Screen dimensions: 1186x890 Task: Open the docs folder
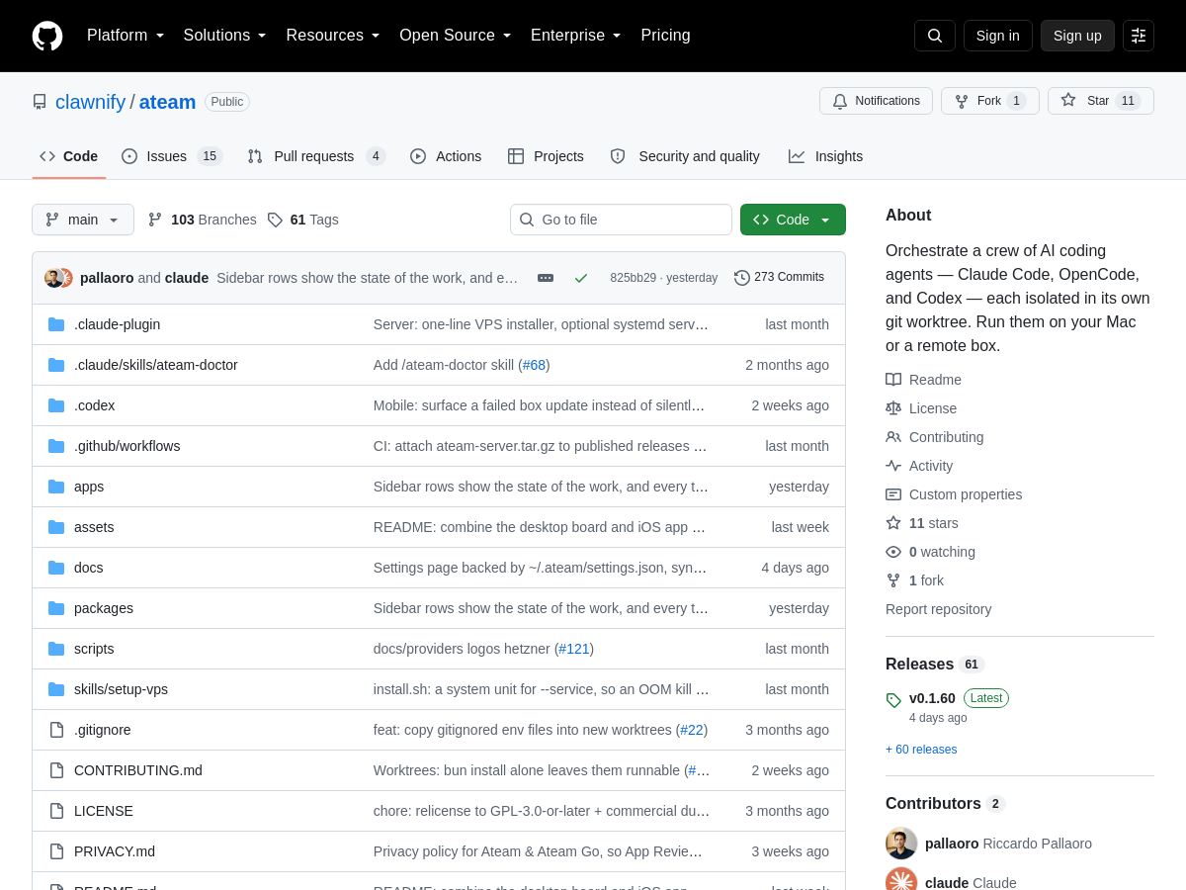(x=89, y=568)
